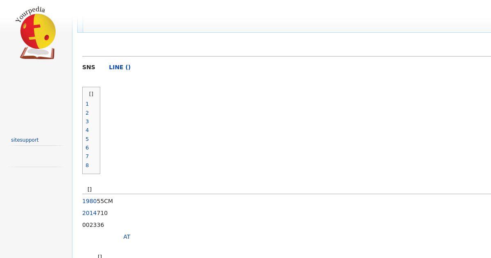The width and height of the screenshot is (491, 258).
Task: Open the sitesupport sidebar link
Action: pos(25,140)
